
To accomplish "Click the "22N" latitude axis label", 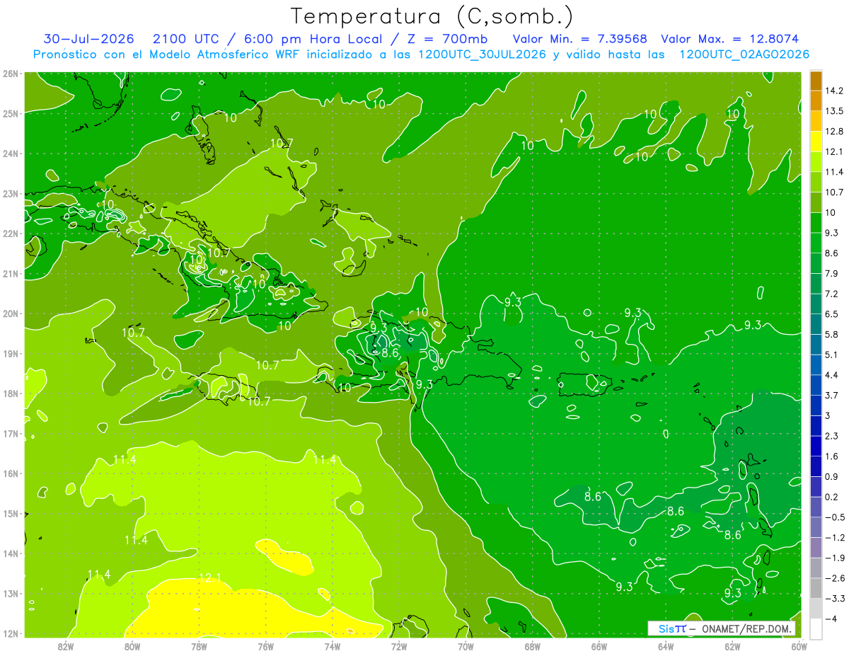I will click(10, 234).
